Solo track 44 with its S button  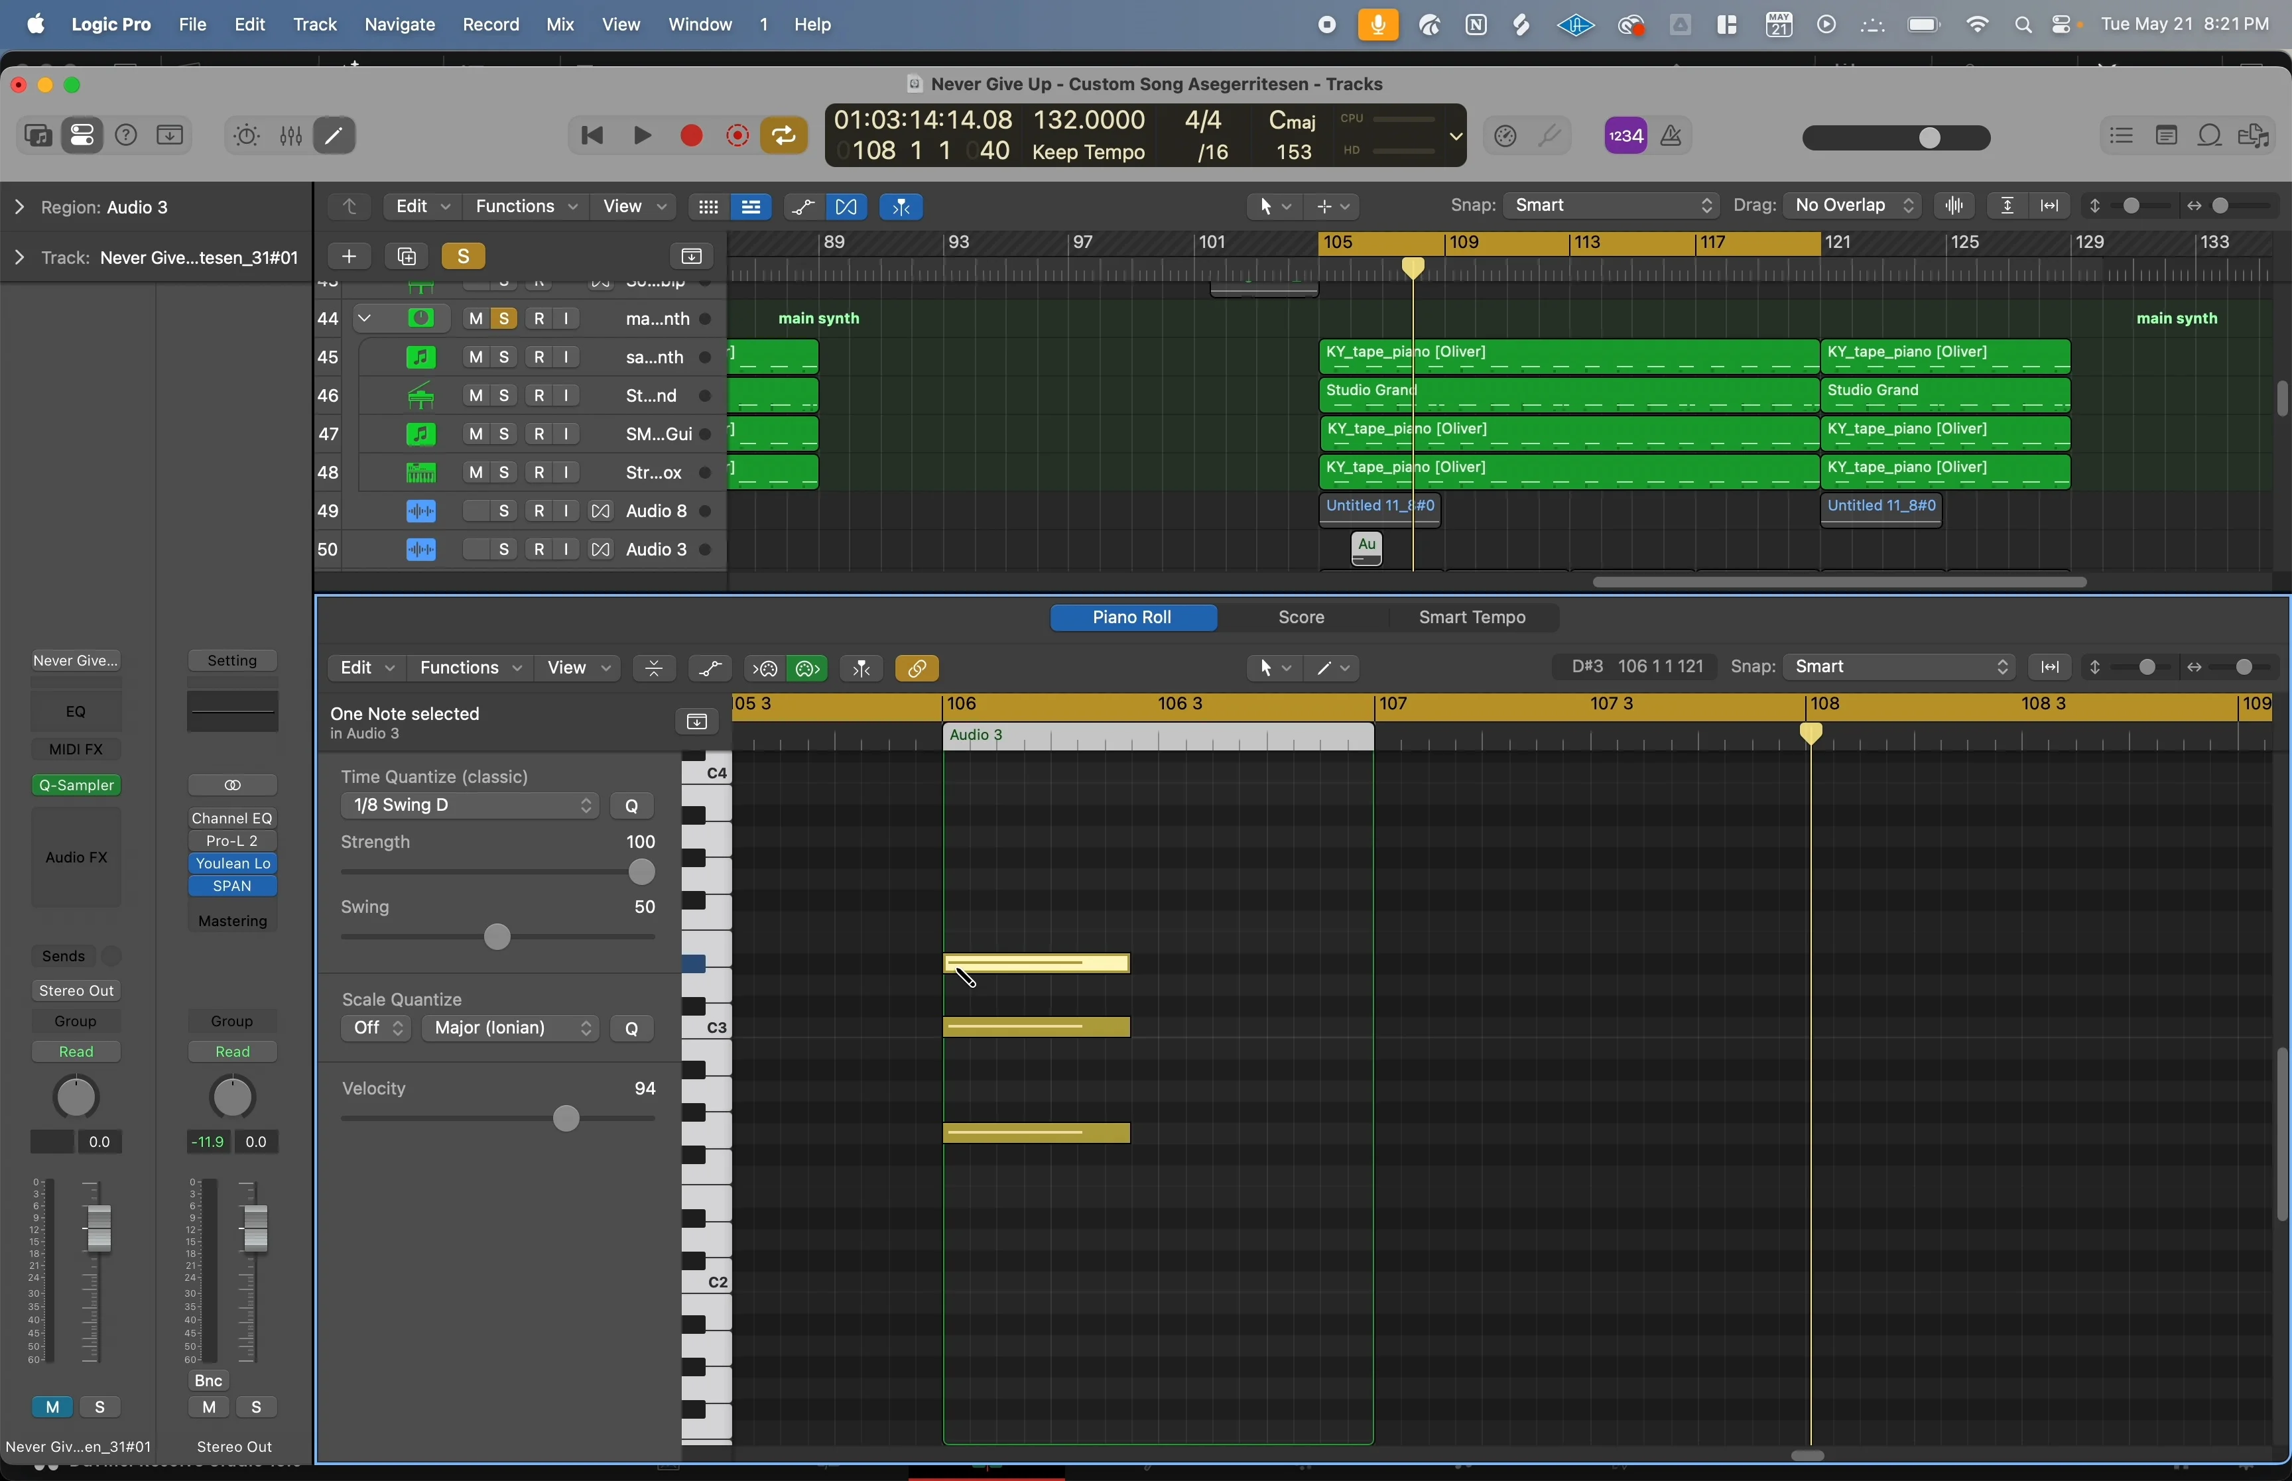[x=503, y=318]
